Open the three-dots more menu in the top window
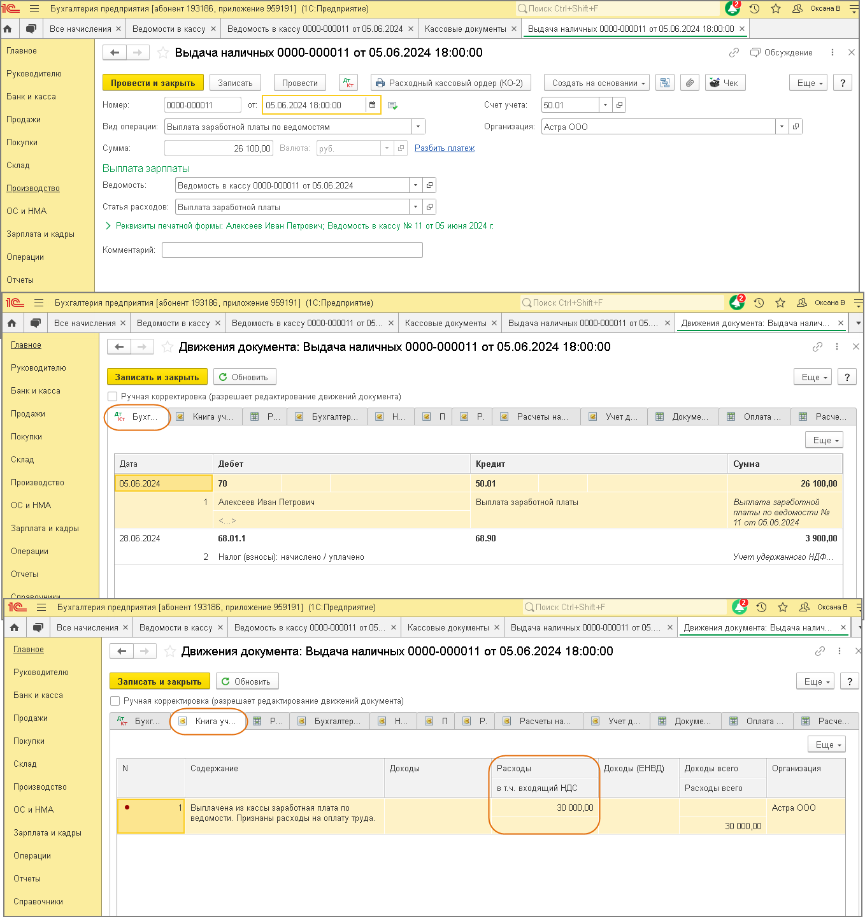 [833, 53]
